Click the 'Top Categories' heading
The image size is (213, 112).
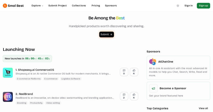point(157,108)
